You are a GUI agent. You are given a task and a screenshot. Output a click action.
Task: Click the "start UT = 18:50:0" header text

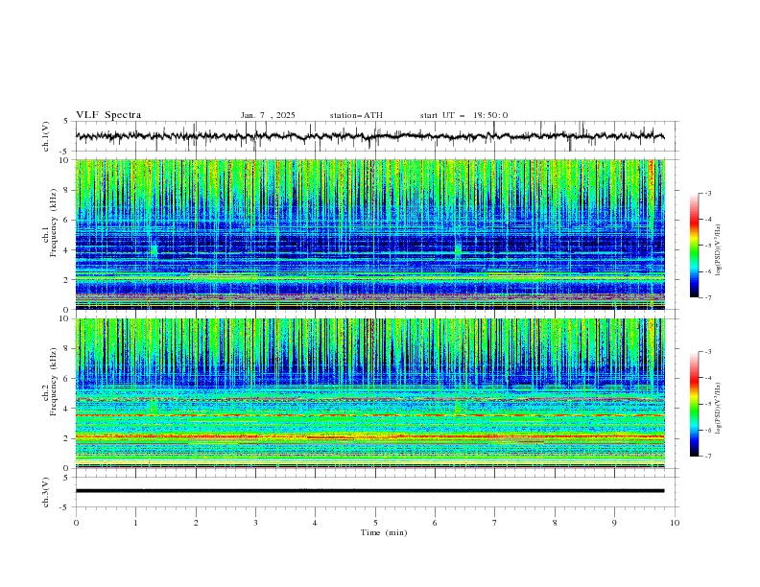(x=463, y=115)
